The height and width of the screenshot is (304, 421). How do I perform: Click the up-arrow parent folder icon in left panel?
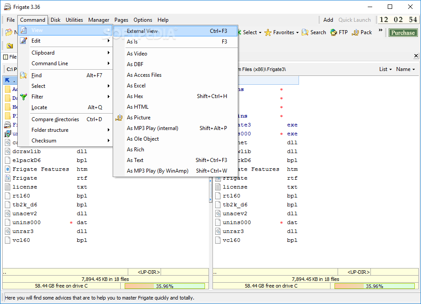pyautogui.click(x=8, y=80)
